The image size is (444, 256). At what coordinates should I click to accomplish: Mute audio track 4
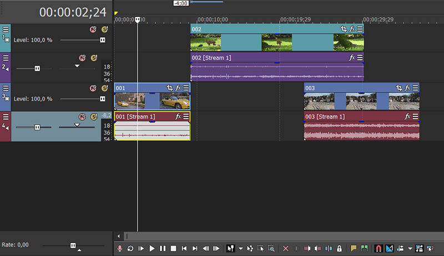[x=82, y=117]
